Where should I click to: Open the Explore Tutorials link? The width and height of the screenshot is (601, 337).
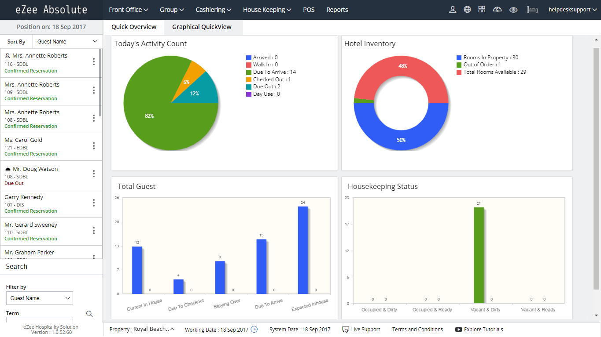coord(479,330)
